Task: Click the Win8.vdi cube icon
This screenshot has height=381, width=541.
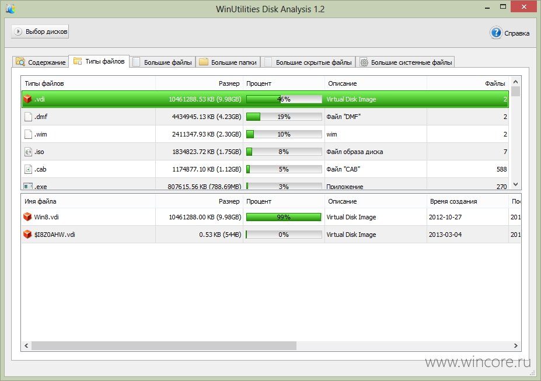Action: point(27,217)
